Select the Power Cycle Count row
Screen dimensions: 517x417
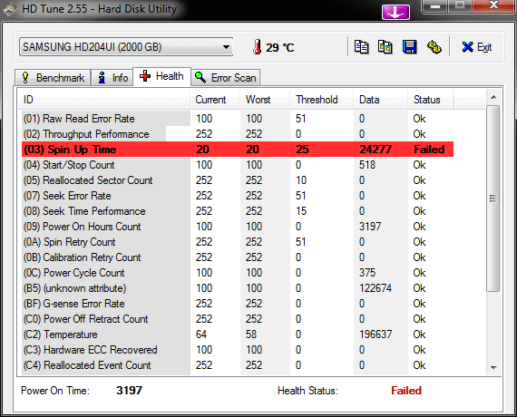[x=238, y=273]
